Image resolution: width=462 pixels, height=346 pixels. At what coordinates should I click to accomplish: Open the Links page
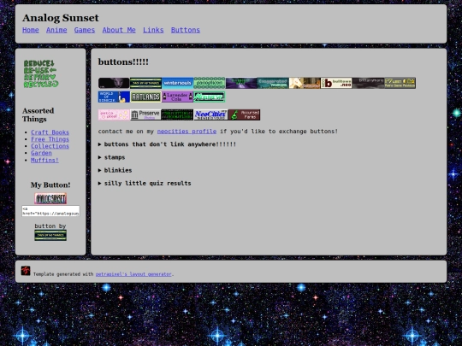(x=153, y=30)
